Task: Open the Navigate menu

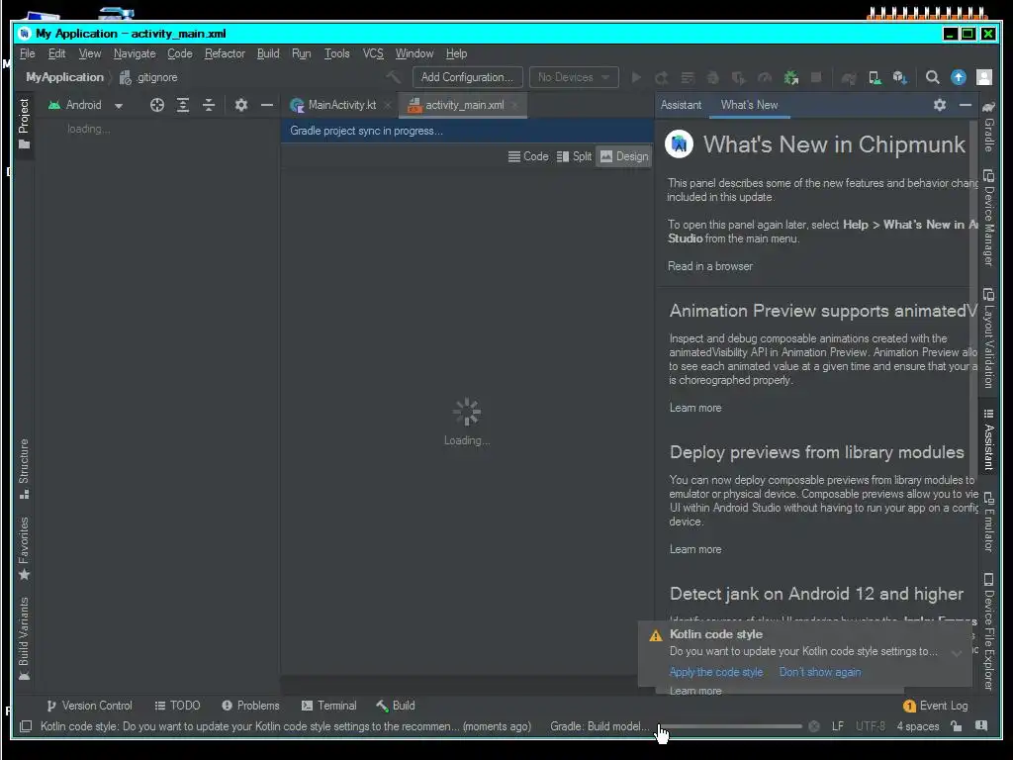Action: (x=135, y=53)
